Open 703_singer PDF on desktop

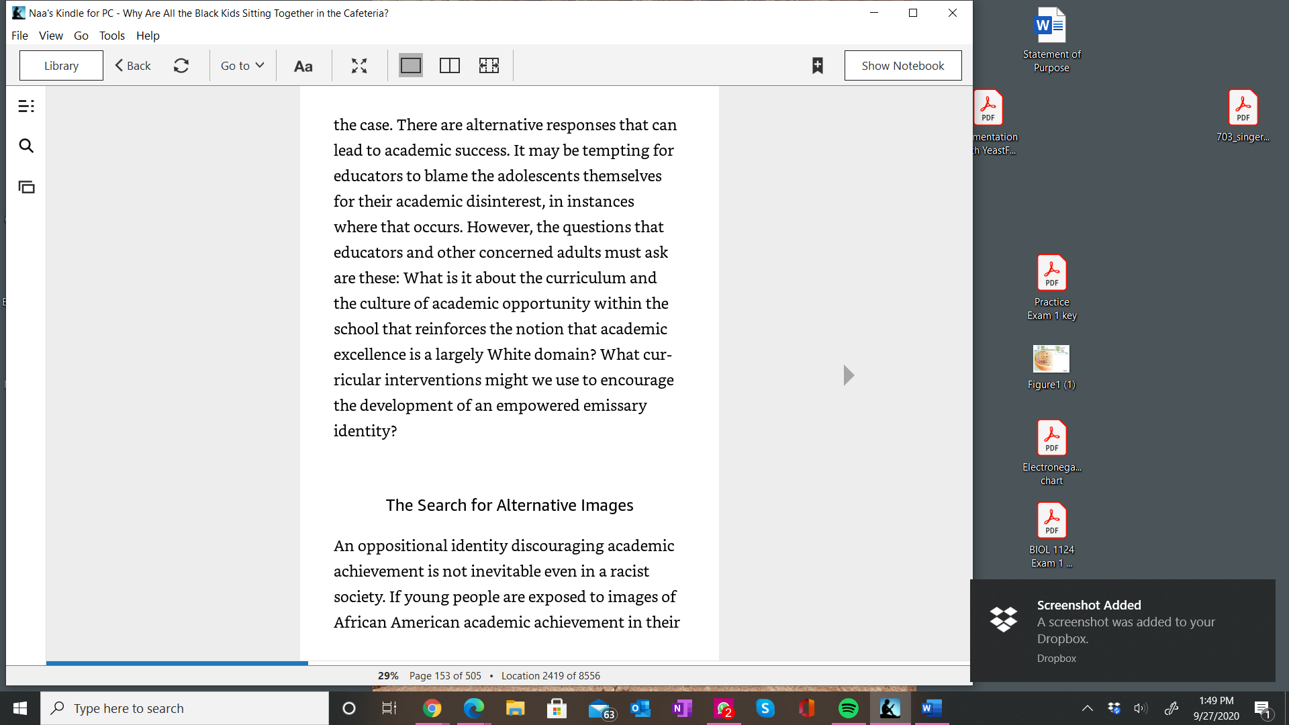tap(1243, 116)
